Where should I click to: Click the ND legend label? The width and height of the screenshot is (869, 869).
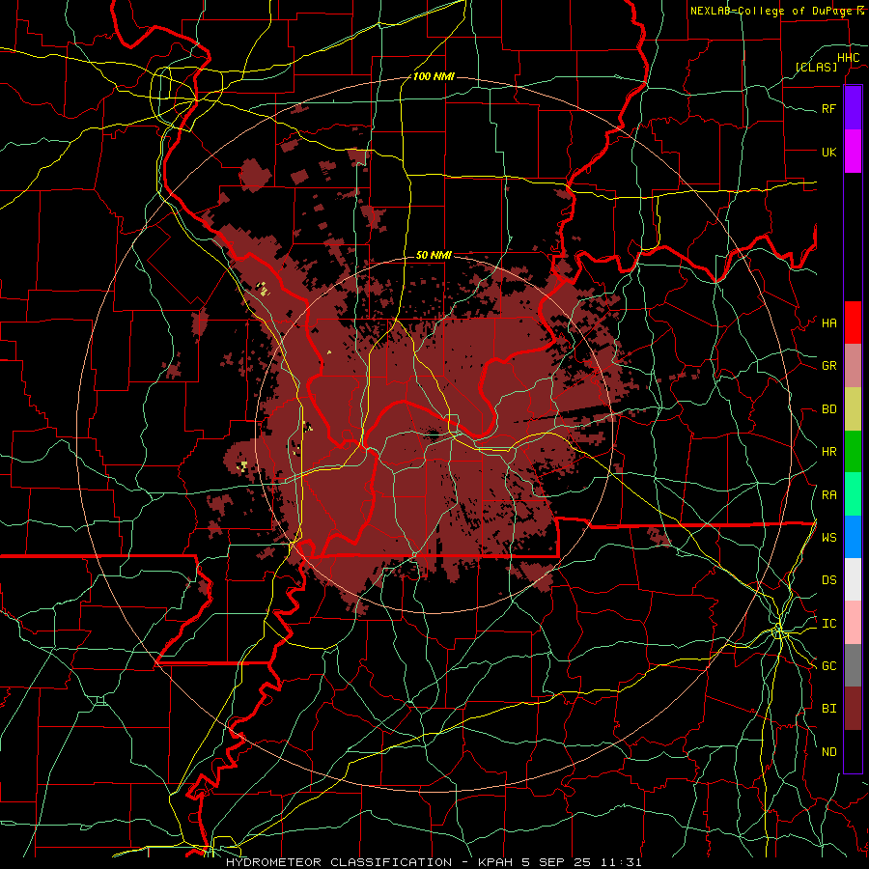[829, 752]
